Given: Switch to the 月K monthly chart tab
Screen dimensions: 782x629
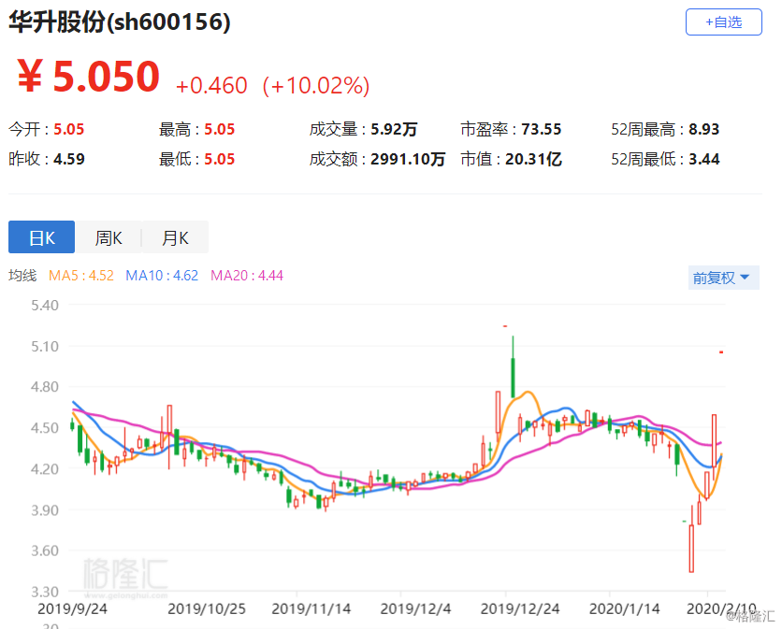Looking at the screenshot, I should pos(174,236).
